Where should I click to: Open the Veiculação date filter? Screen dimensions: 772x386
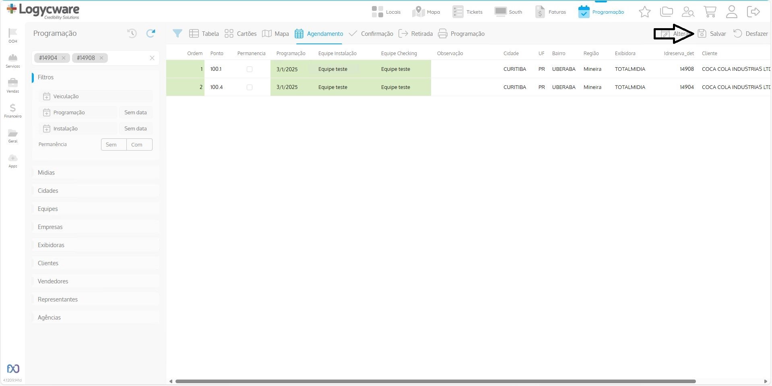tap(96, 96)
